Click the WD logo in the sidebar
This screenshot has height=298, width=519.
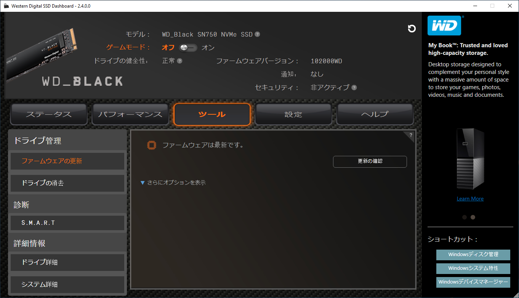444,26
